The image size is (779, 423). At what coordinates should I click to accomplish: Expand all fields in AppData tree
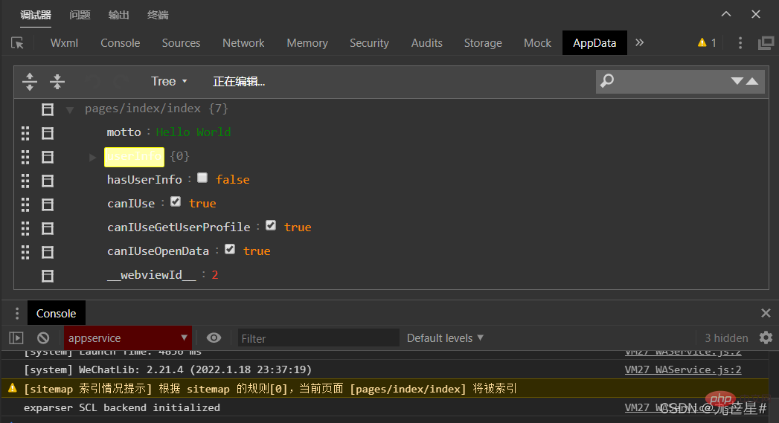(x=30, y=82)
